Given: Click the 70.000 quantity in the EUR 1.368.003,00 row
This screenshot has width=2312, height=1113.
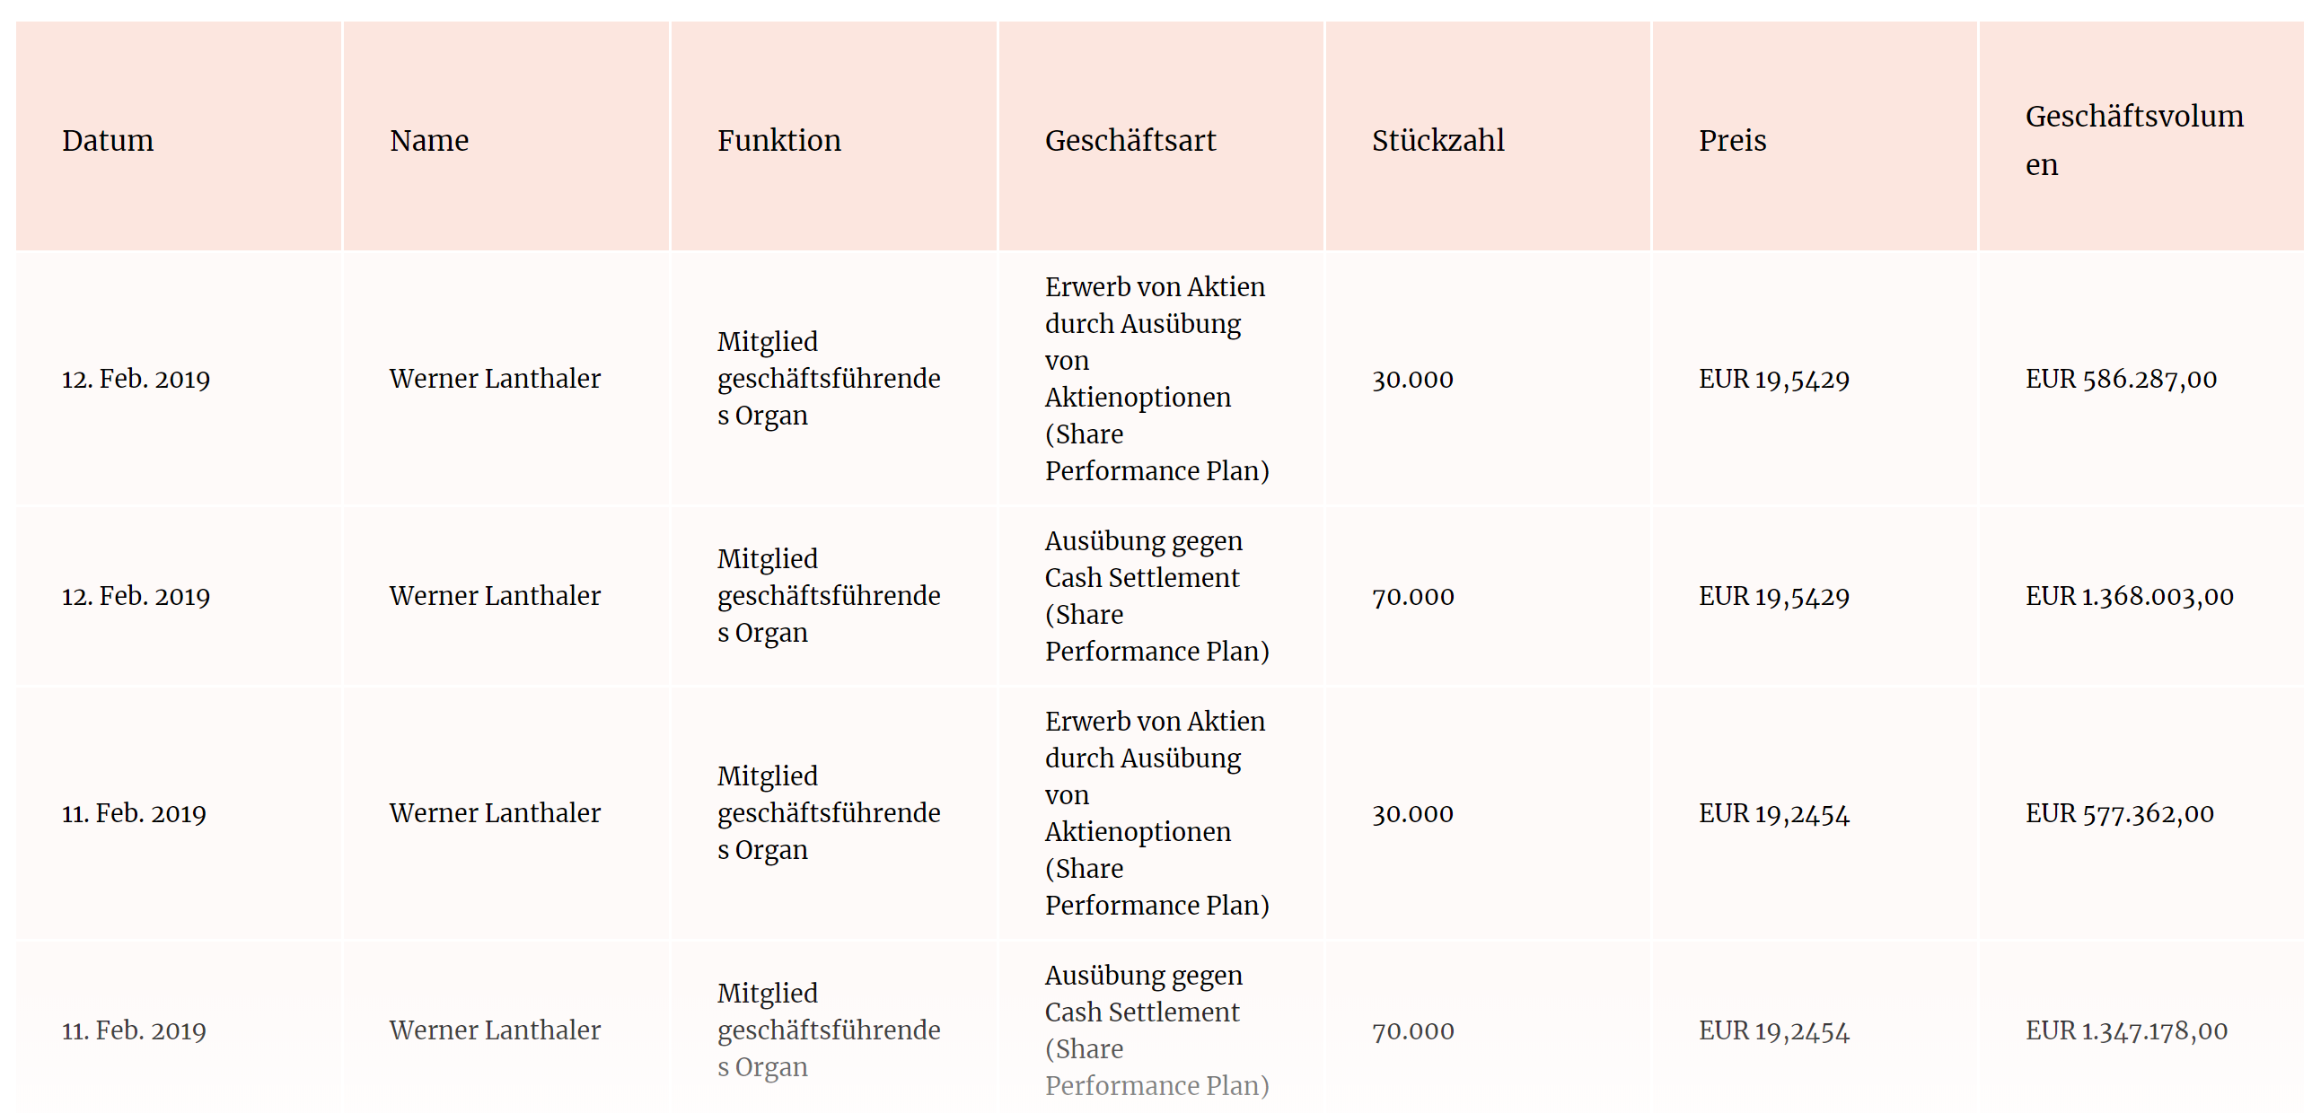Looking at the screenshot, I should (1412, 596).
